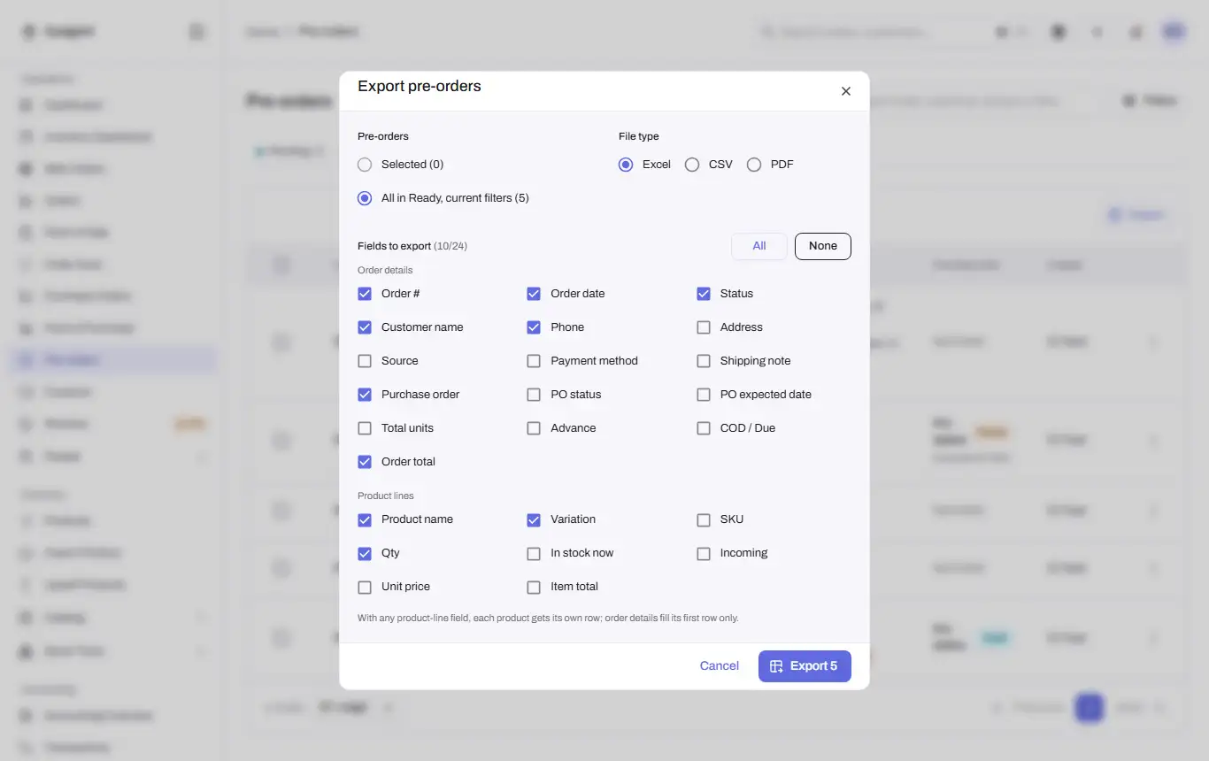Enable the Advance field
Screen dimensions: 1209x761
[534, 428]
